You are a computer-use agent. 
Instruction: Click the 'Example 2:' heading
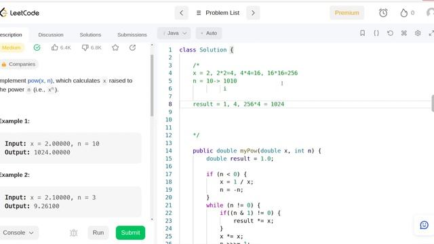[x=15, y=175]
